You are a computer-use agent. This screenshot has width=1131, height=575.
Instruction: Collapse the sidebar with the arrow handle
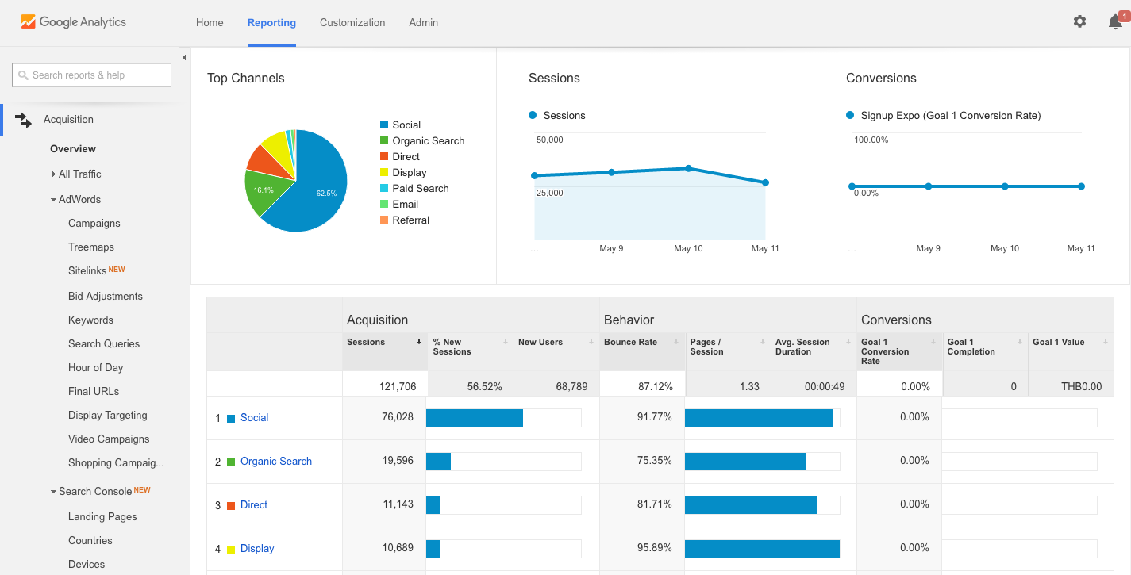click(184, 58)
